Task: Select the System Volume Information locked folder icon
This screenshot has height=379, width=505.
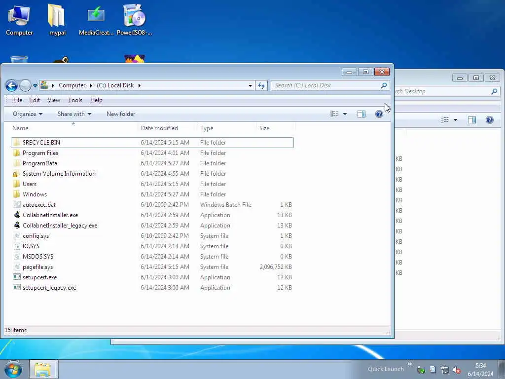Action: [16, 174]
